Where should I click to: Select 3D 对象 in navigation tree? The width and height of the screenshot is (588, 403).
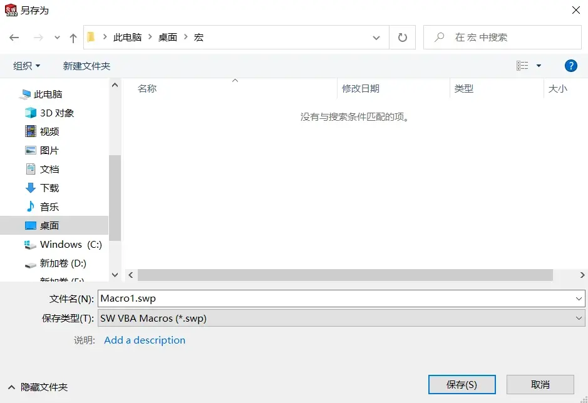coord(57,113)
